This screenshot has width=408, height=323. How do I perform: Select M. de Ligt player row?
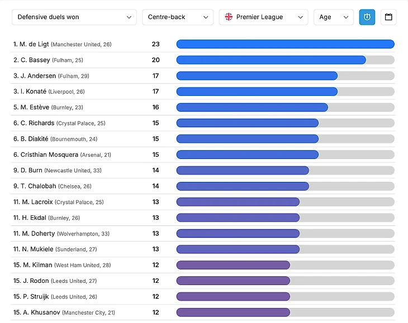point(62,44)
